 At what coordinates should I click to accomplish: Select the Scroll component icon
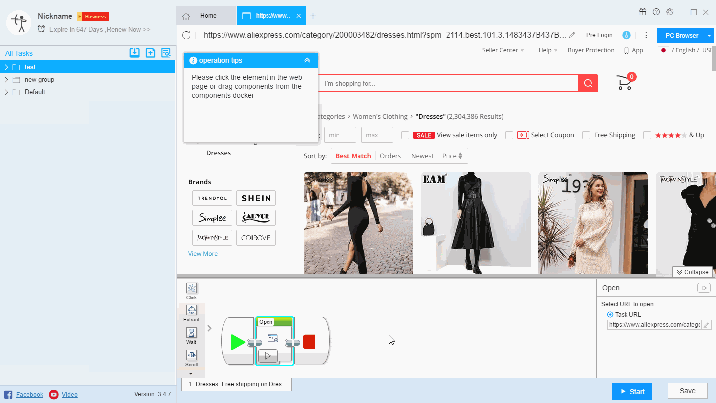click(191, 355)
